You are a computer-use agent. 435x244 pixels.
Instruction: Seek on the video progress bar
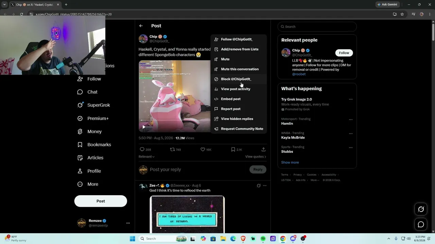coord(174,120)
